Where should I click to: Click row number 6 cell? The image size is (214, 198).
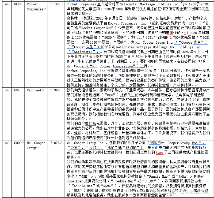click(7, 169)
